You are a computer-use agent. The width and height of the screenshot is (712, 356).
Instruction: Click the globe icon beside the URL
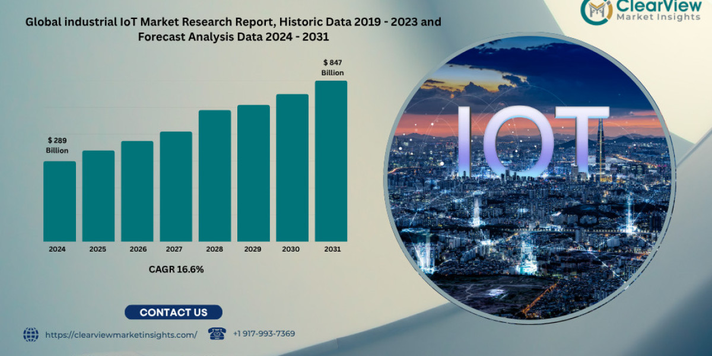tap(31, 335)
